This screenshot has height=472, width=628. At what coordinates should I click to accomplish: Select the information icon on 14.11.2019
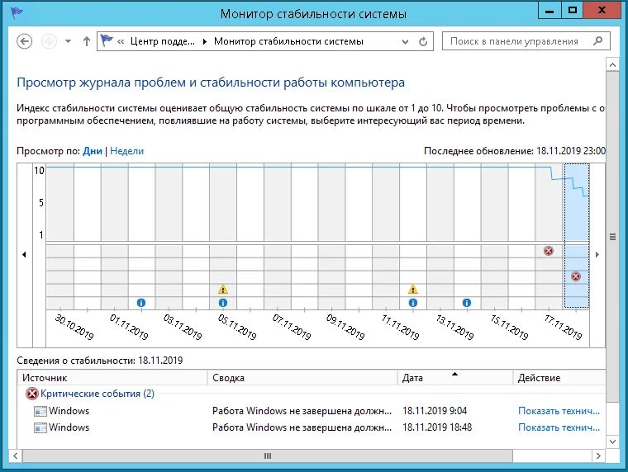point(467,303)
